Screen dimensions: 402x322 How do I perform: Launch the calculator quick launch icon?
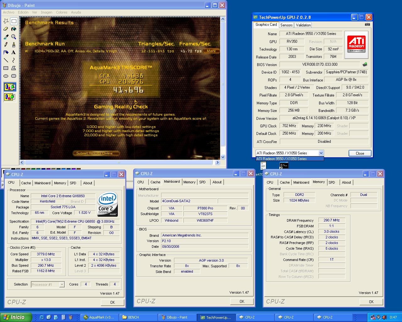pyautogui.click(x=63, y=317)
